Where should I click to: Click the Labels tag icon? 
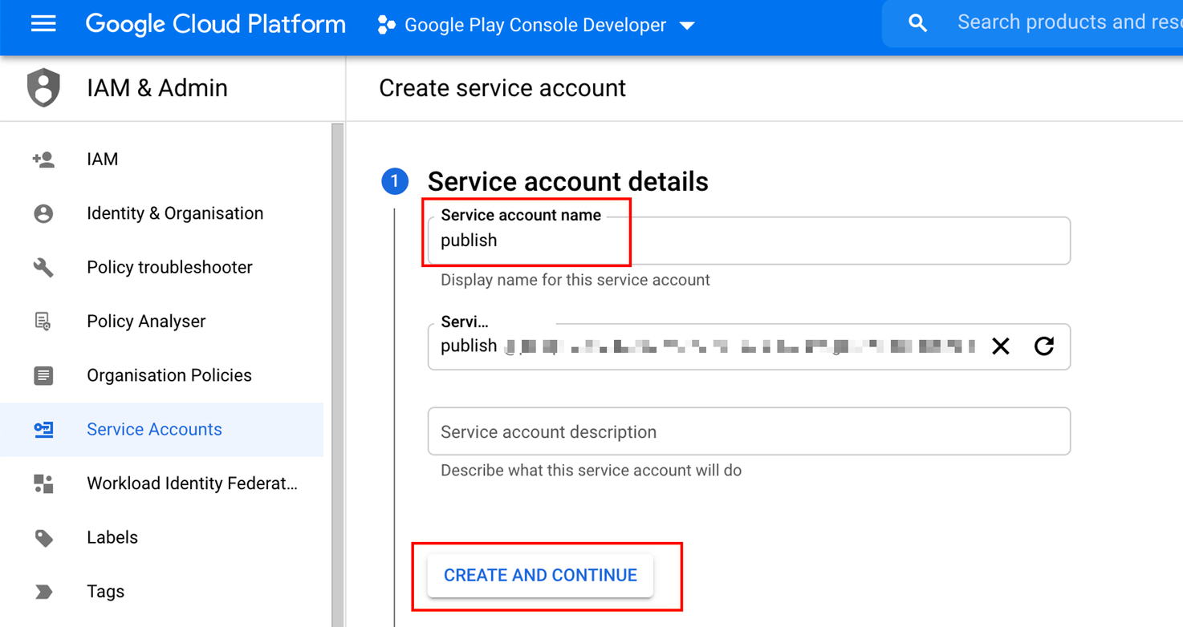(x=43, y=537)
